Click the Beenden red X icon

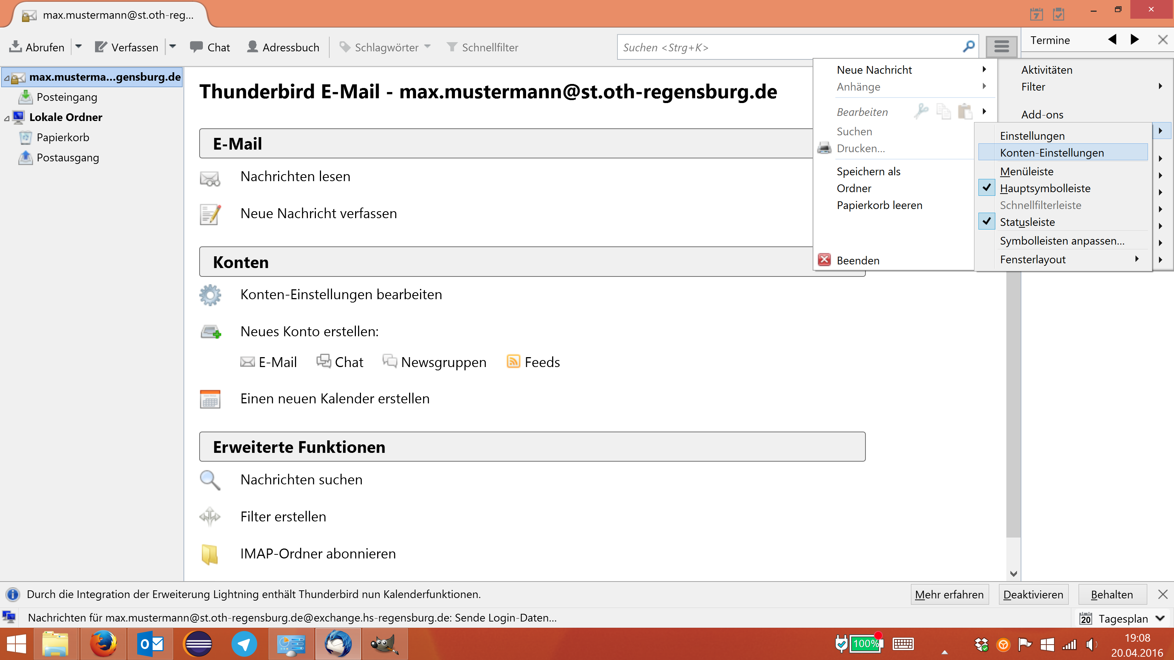click(x=824, y=260)
